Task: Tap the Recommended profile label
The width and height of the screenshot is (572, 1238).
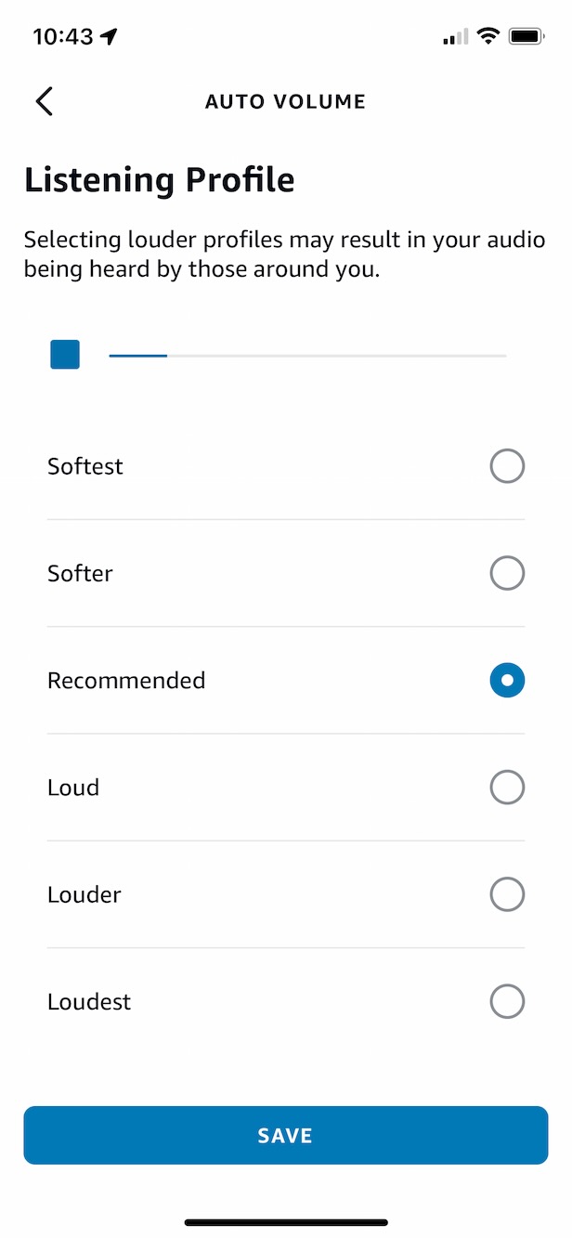Action: 126,681
